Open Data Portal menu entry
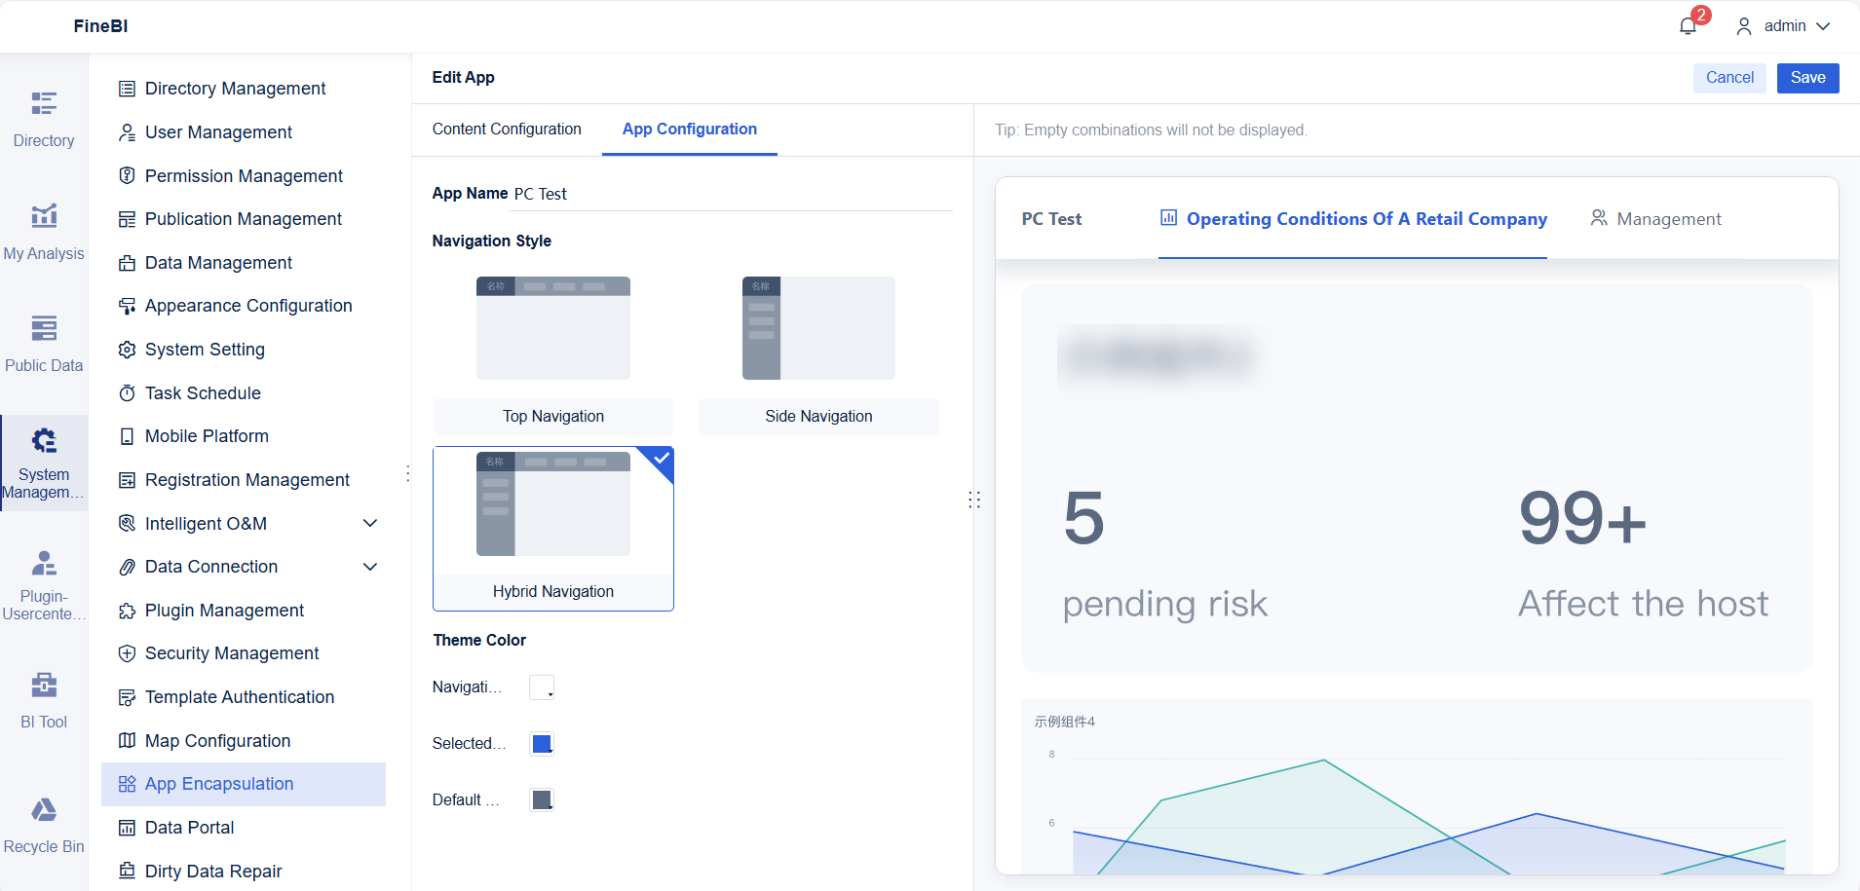This screenshot has width=1860, height=891. 244,828
